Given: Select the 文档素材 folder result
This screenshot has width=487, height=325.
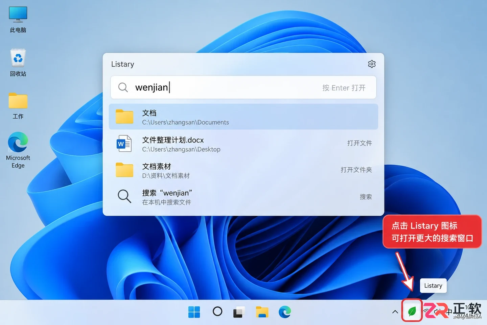Looking at the screenshot, I should click(x=243, y=170).
